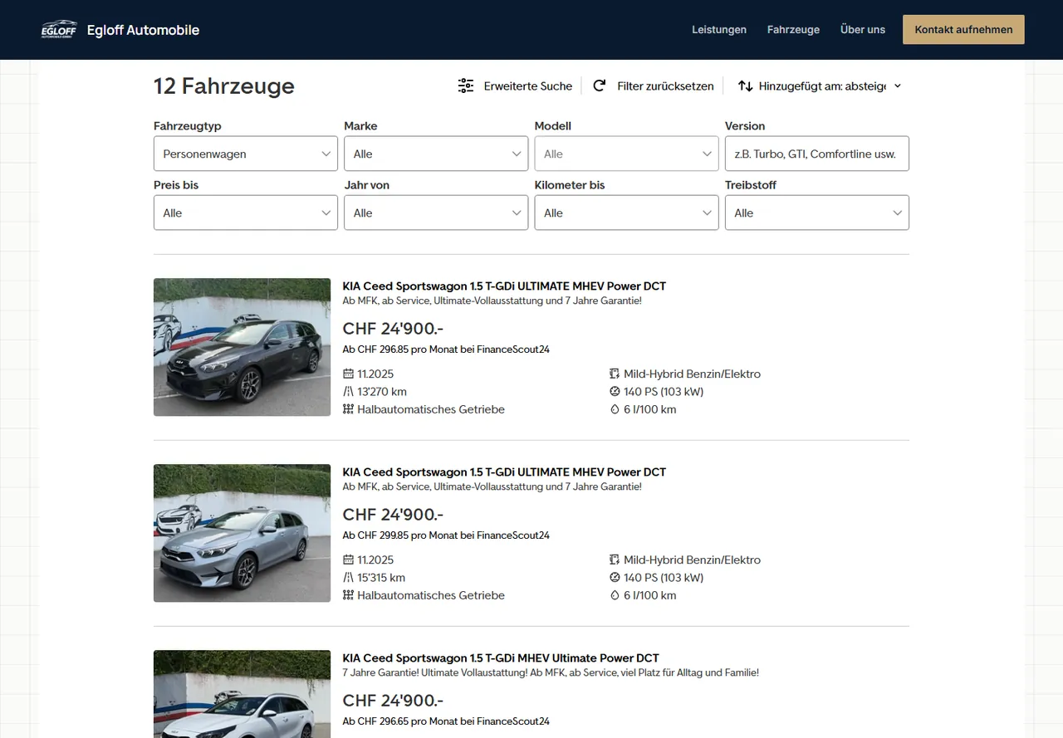Open the Fahrzeugtyp dropdown showing Personenwagen
Image resolution: width=1063 pixels, height=738 pixels.
point(246,154)
